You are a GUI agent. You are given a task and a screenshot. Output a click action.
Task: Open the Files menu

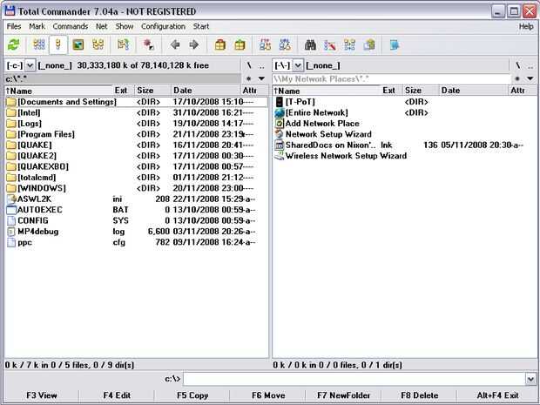(14, 26)
